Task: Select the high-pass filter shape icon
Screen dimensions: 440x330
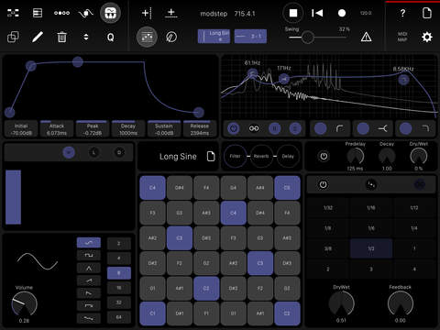Action: point(339,128)
